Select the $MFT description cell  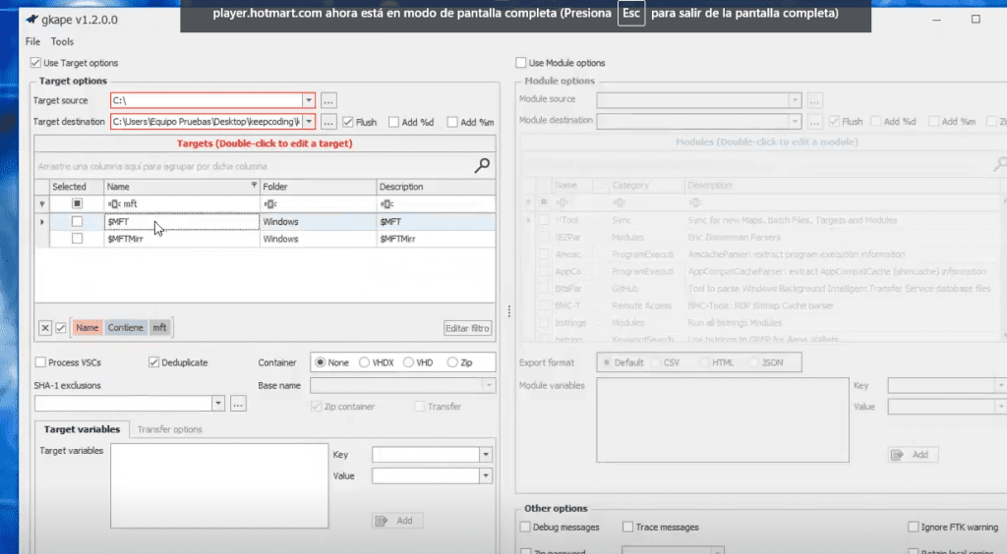coord(436,222)
